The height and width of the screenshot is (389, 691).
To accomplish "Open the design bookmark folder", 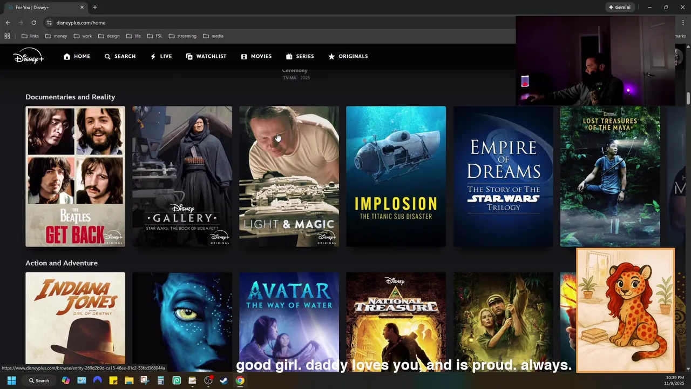I will pyautogui.click(x=109, y=36).
